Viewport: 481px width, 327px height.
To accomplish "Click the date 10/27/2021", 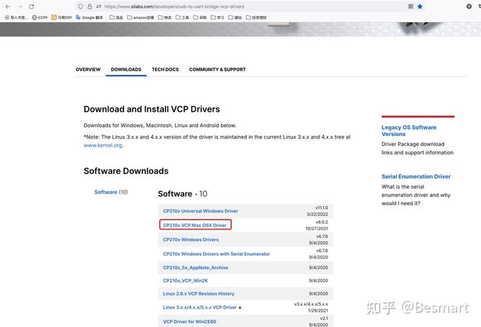I will (316, 228).
